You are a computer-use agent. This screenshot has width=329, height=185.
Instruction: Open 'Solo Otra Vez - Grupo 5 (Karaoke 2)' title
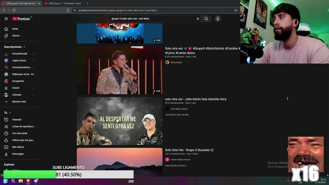click(x=189, y=150)
